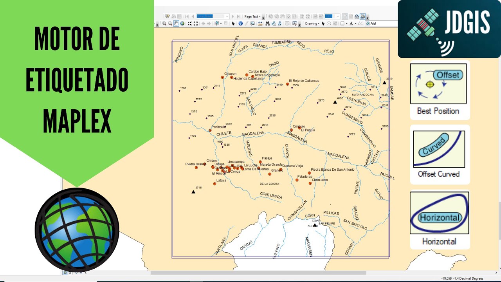The height and width of the screenshot is (282, 501).
Task: Select the Zoom In tool
Action: pos(164,23)
